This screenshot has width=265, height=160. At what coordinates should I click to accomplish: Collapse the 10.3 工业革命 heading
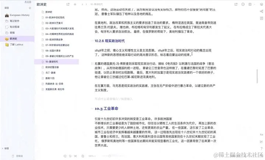[x=92, y=108]
